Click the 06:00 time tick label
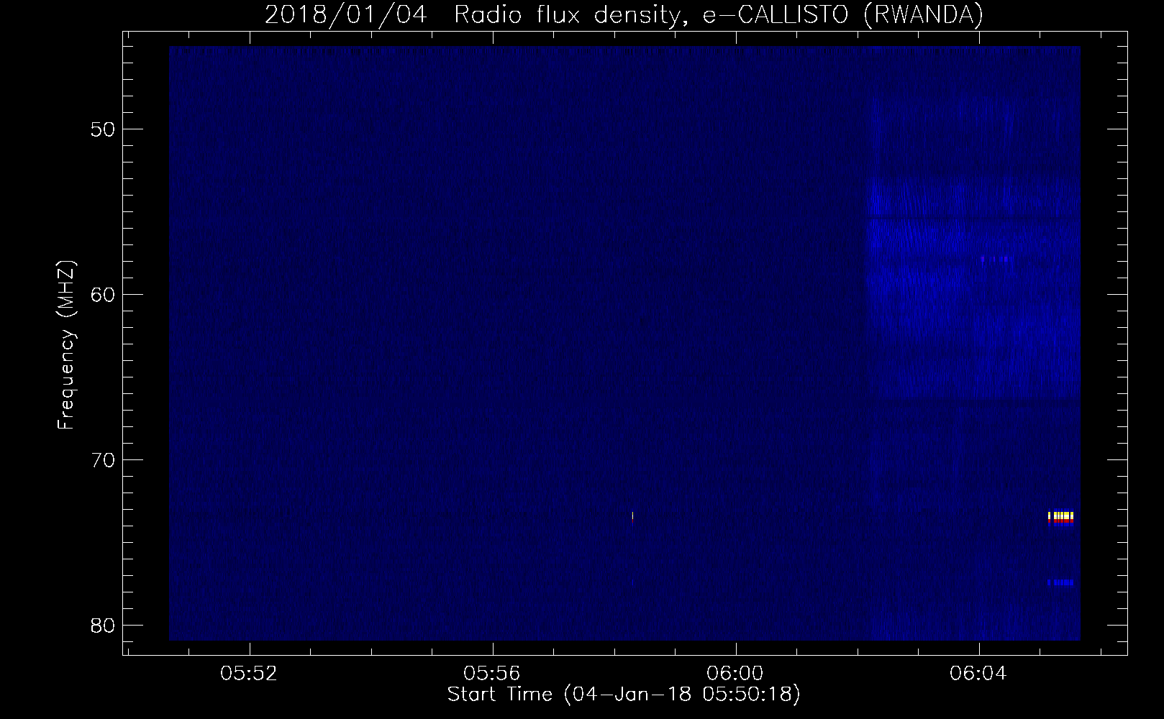1164x719 pixels. click(735, 674)
